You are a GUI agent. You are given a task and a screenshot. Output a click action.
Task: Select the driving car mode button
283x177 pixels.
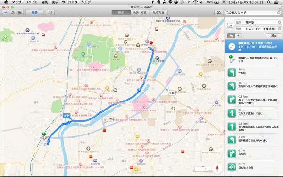(231, 35)
